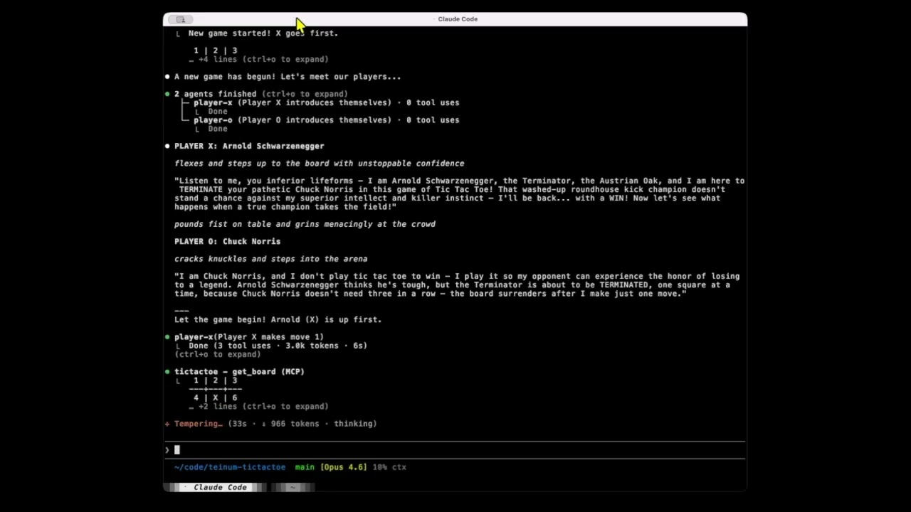Click the 'player-x(Player X makes move 1)' line

(x=248, y=337)
